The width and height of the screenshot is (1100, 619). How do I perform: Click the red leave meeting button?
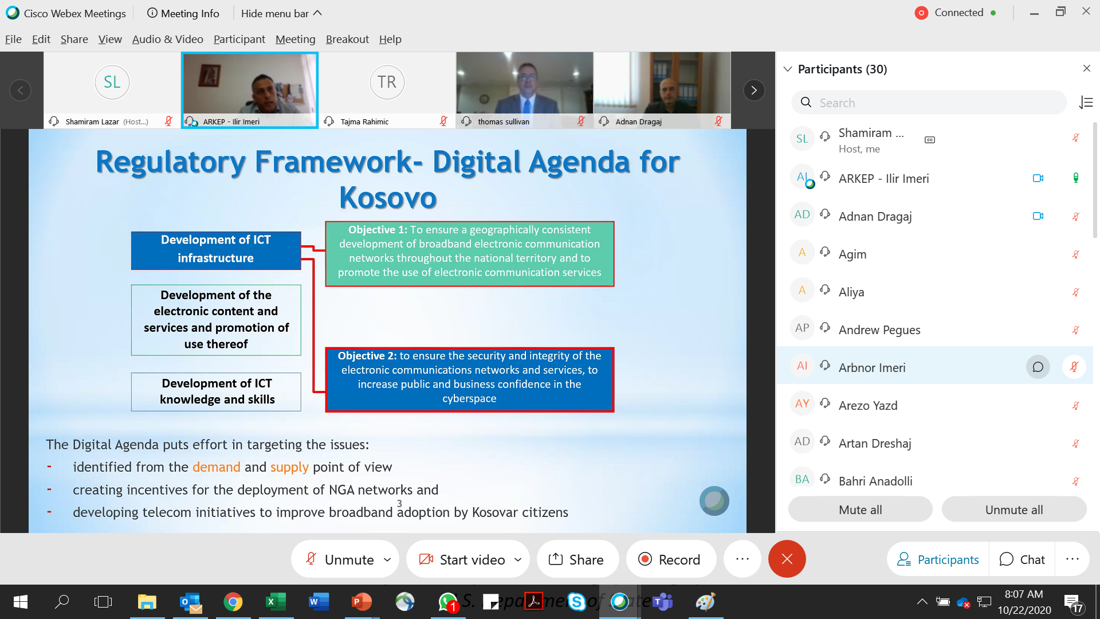click(787, 559)
